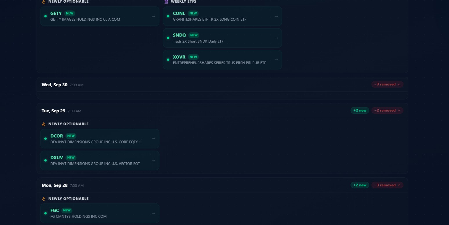Screen dimensions: 449x225
Task: Click the arrow icon on SNDQ card
Action: click(276, 38)
